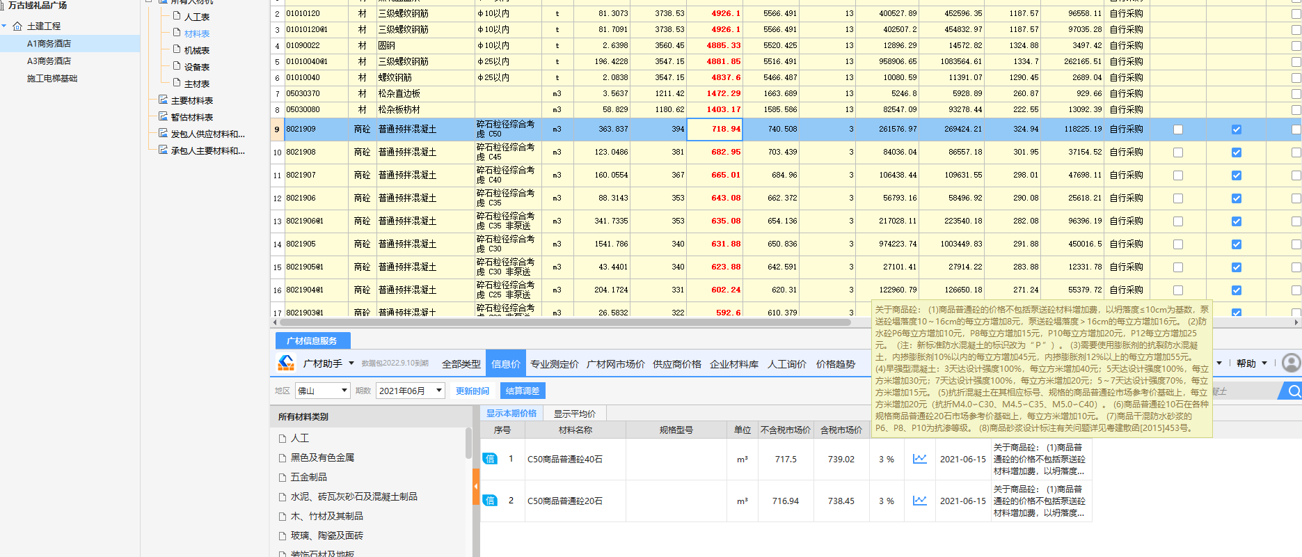Click the category list vertical scrollbar
The image size is (1302, 557).
[468, 443]
